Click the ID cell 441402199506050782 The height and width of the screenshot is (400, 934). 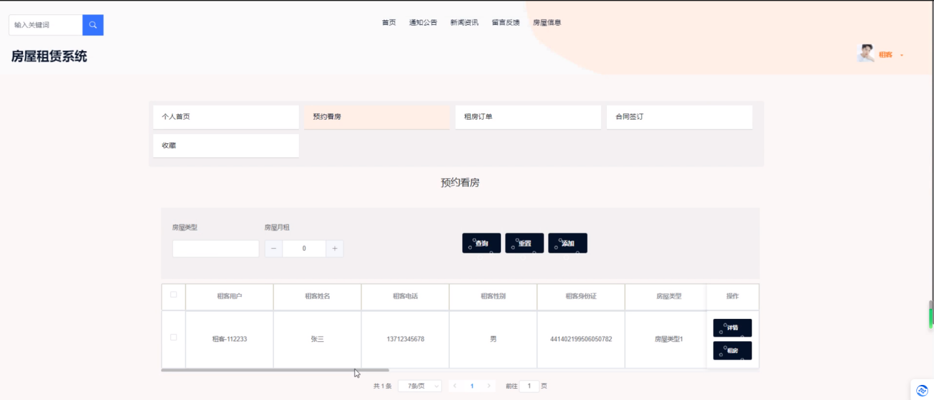(581, 339)
